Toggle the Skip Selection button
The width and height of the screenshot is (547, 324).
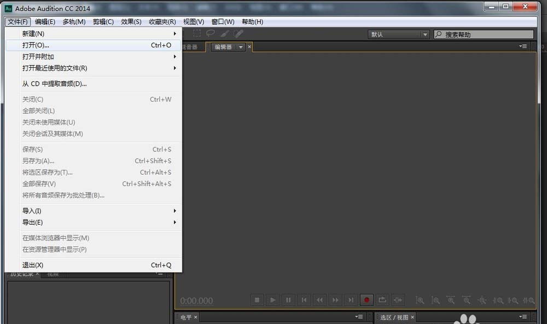coord(398,300)
